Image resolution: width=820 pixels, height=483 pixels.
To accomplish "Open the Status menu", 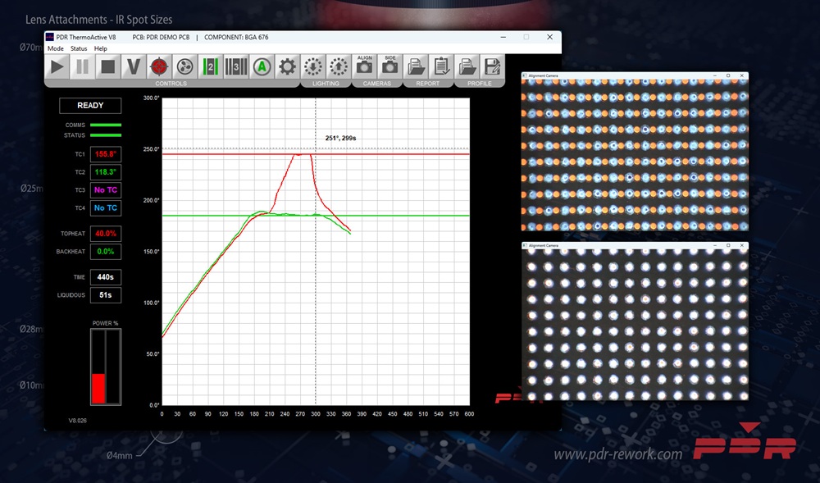I will [79, 49].
